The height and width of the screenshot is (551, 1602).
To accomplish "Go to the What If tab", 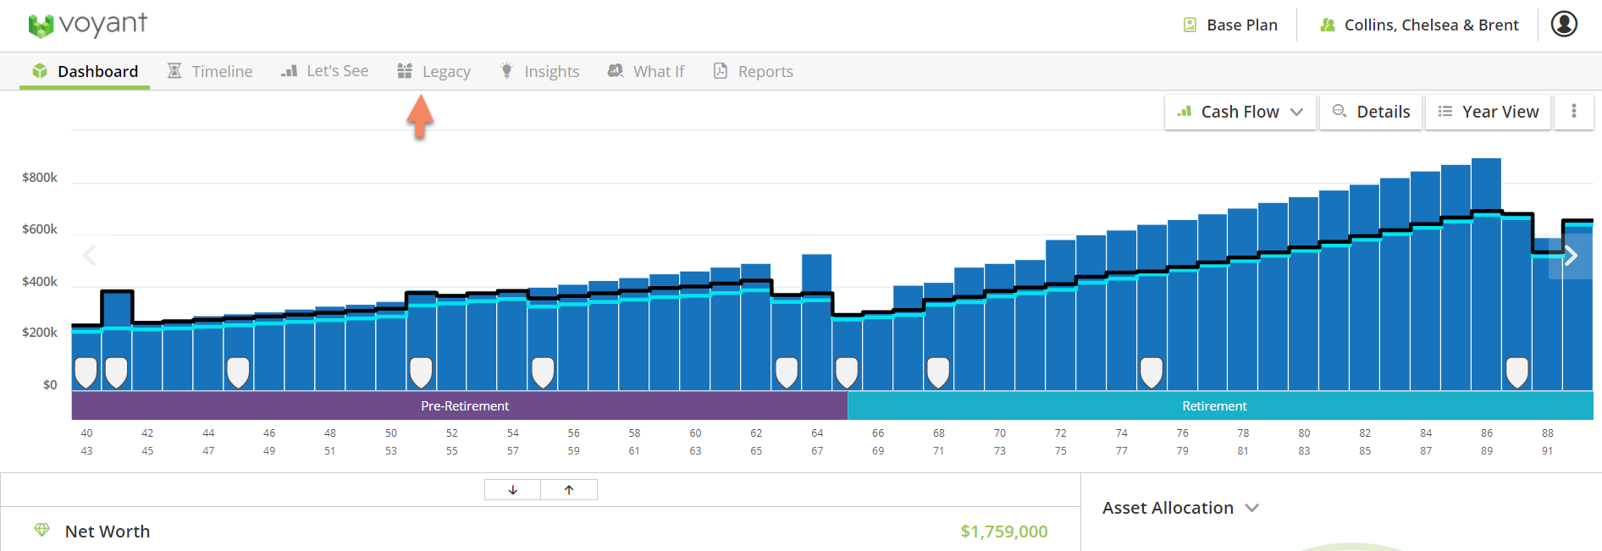I will pyautogui.click(x=646, y=72).
